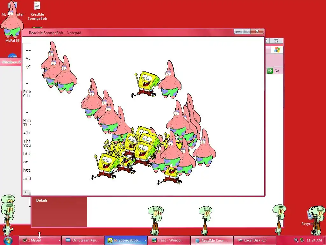Click the Windows flag logo in Explorer window
Image resolution: width=326 pixels, height=245 pixels.
click(277, 49)
